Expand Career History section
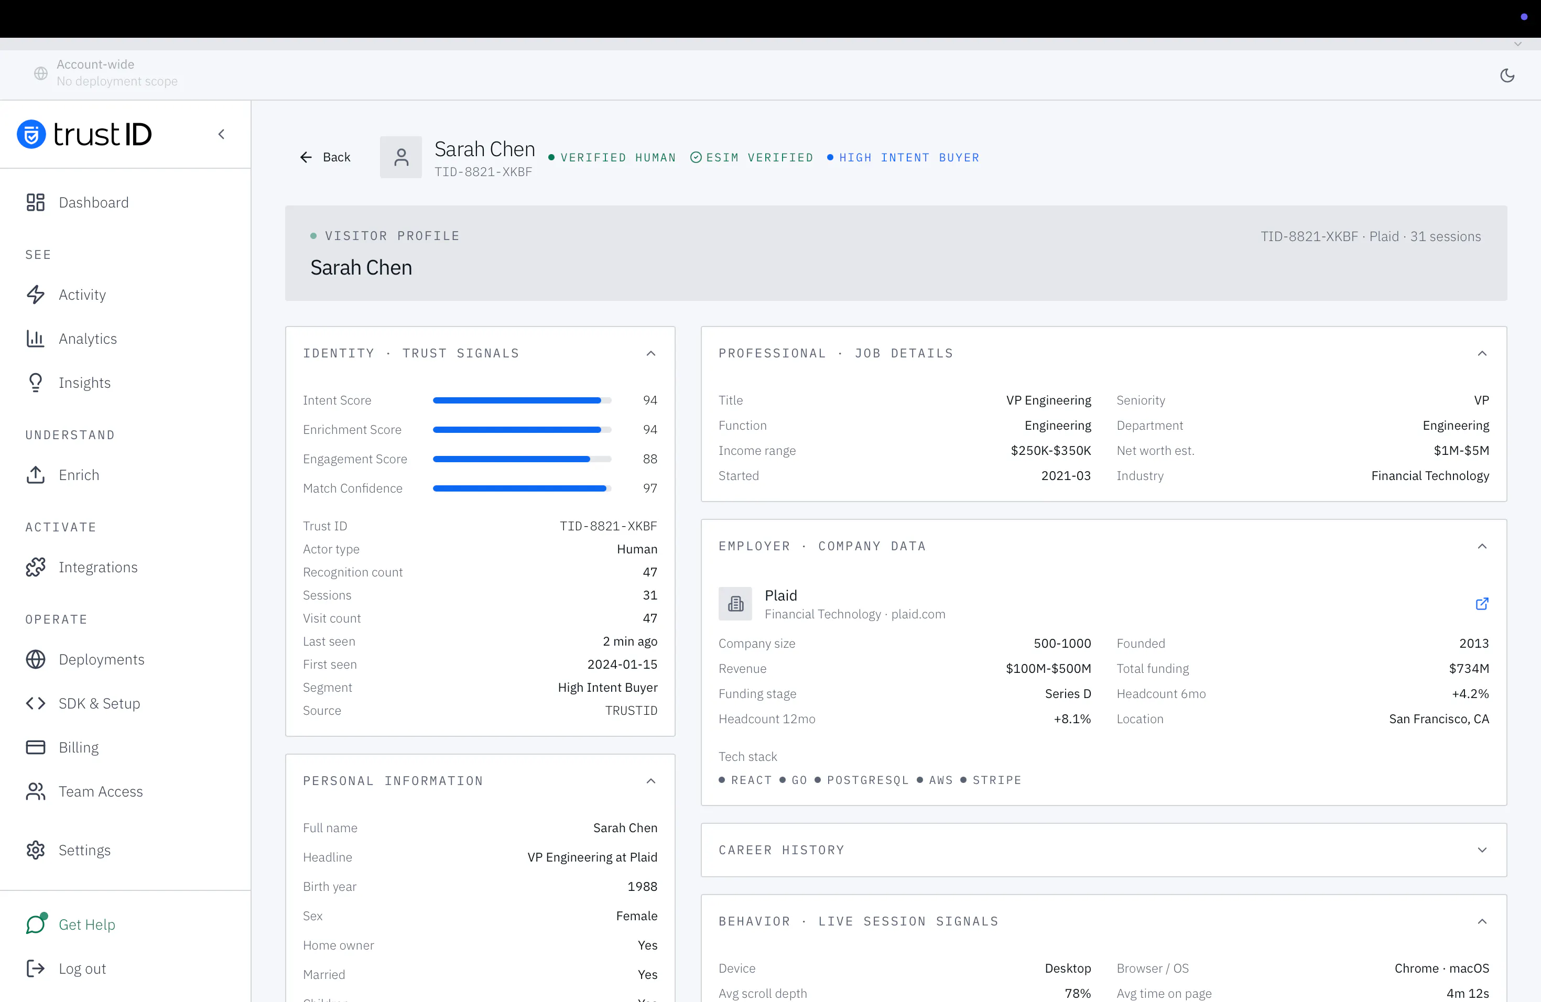Image resolution: width=1541 pixels, height=1002 pixels. pos(1482,850)
